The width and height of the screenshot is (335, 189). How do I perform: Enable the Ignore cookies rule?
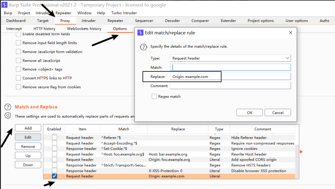tap(54, 148)
